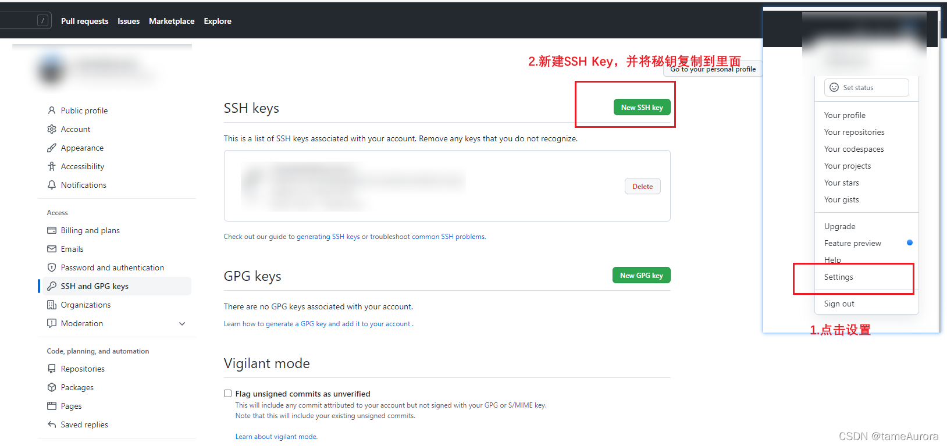This screenshot has width=947, height=446.
Task: Open the generating SSH keys guide link
Action: 328,237
